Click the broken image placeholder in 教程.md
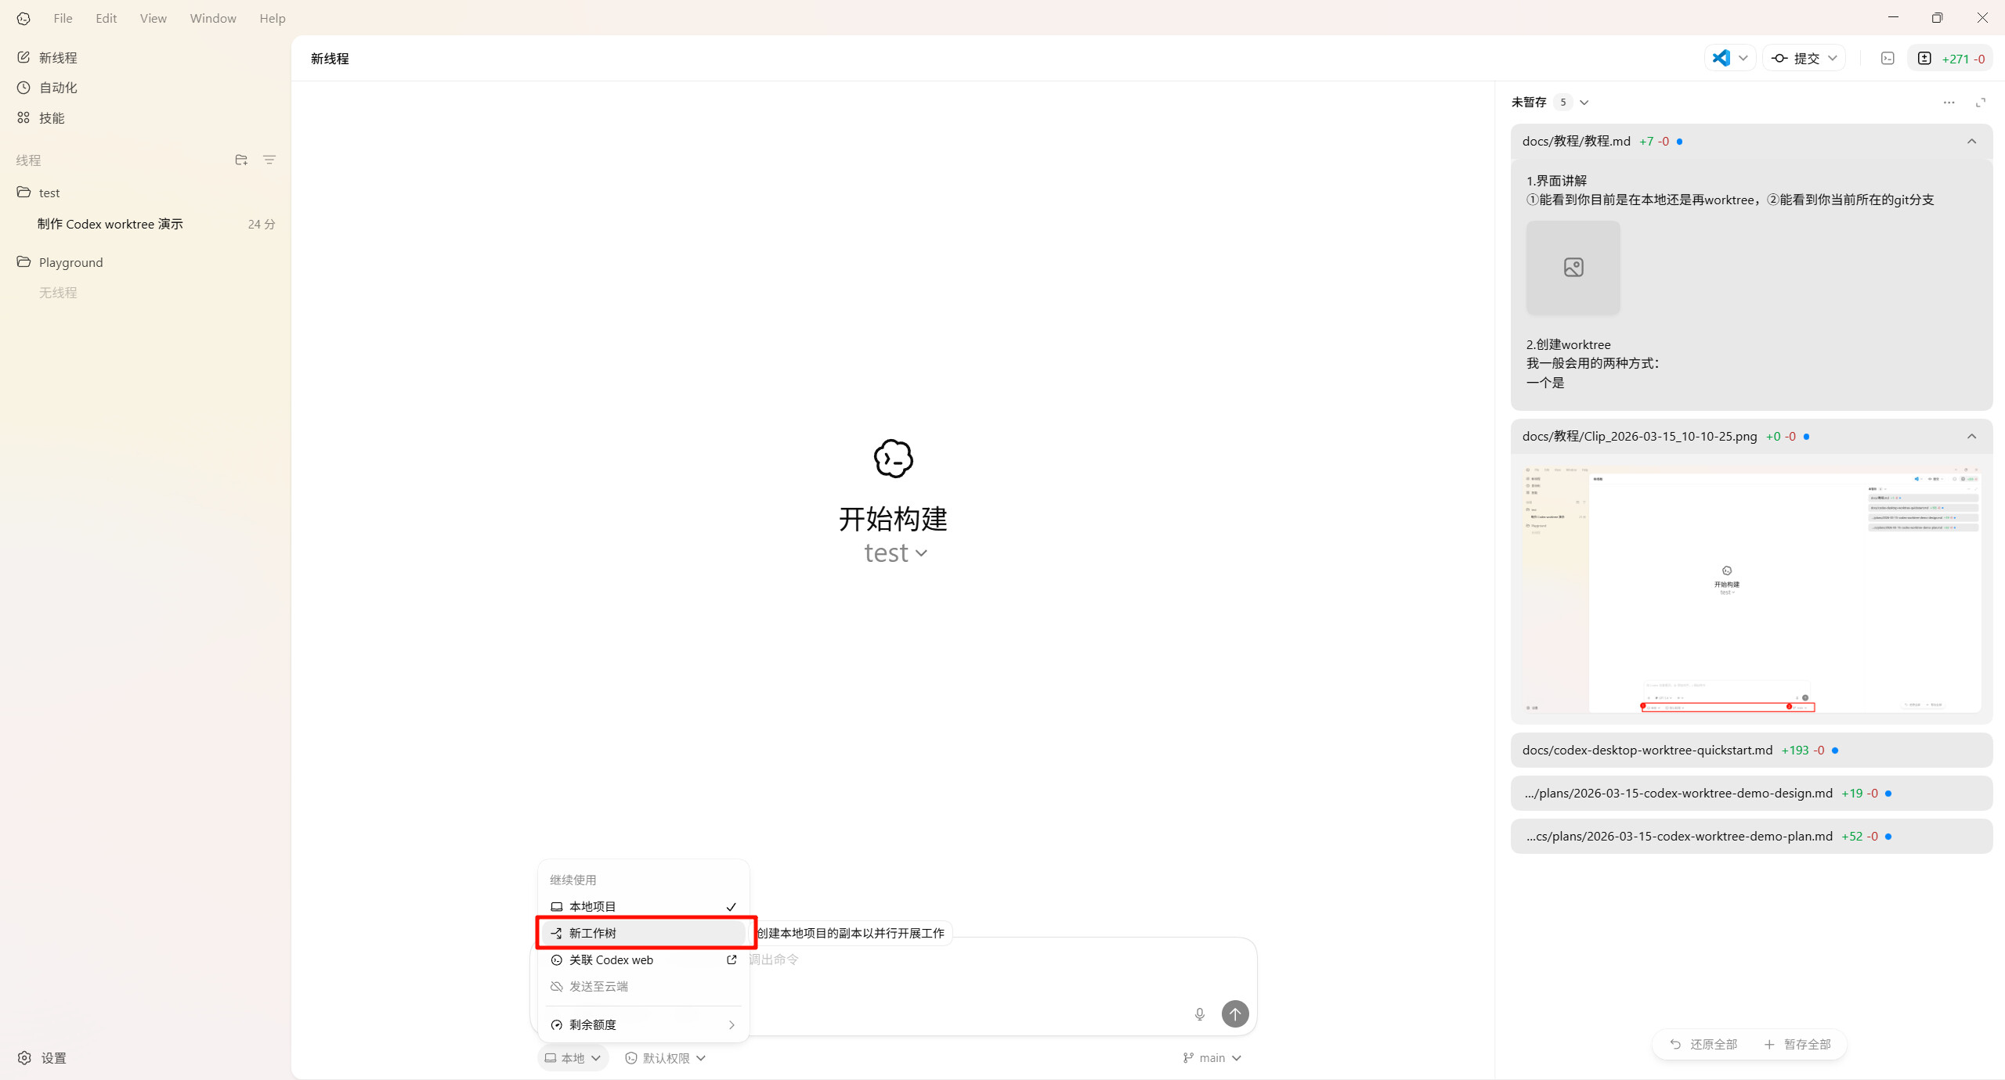This screenshot has height=1080, width=2005. pos(1573,267)
